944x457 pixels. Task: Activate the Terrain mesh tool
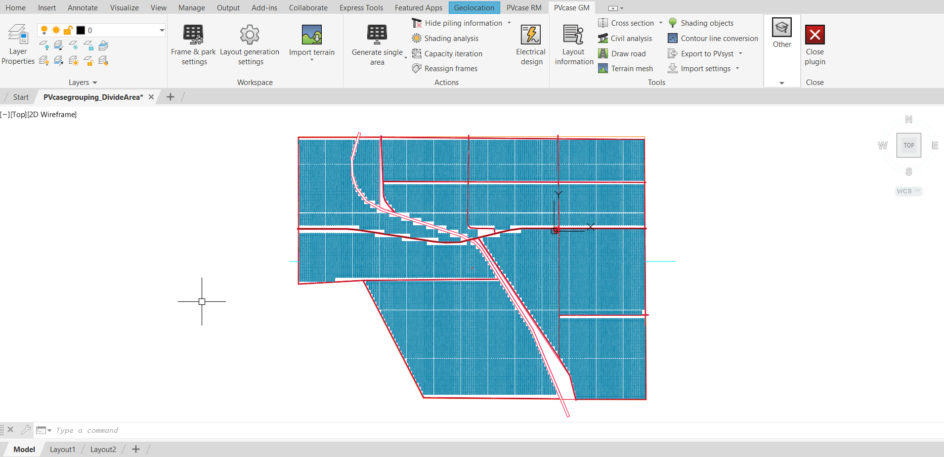click(626, 68)
